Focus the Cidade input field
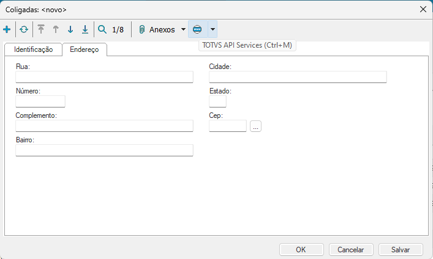 pos(298,77)
